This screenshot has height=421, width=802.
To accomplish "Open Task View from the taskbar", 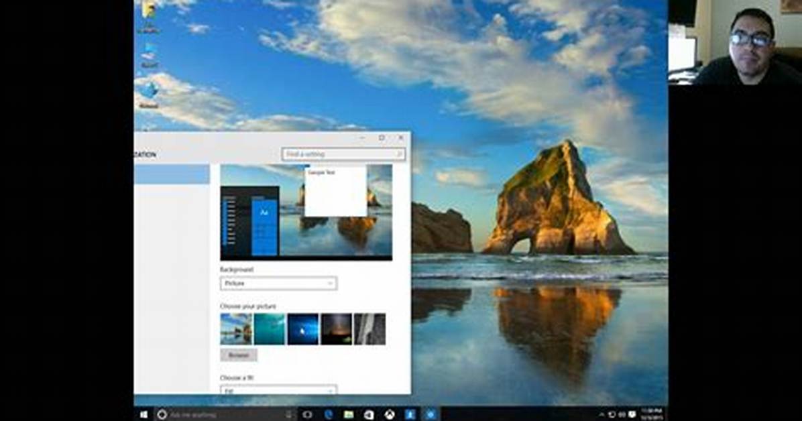I will coord(307,414).
